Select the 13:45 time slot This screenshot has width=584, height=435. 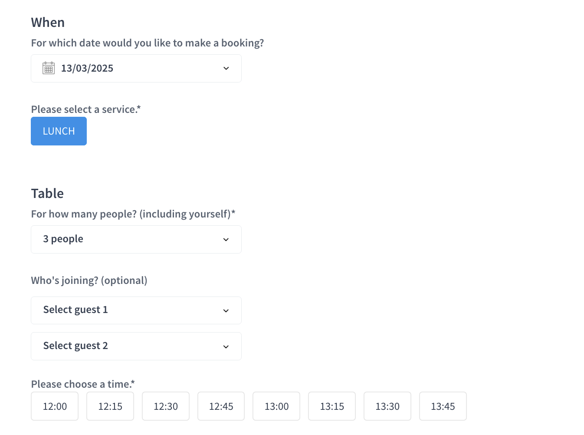click(443, 406)
